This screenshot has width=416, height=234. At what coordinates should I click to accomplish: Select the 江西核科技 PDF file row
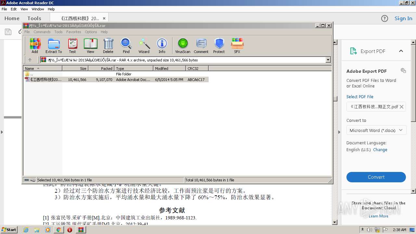pos(116,80)
